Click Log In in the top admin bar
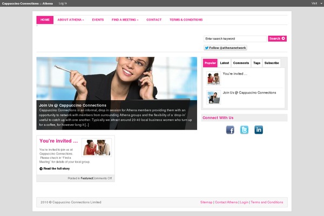The height and width of the screenshot is (216, 324). click(63, 3)
